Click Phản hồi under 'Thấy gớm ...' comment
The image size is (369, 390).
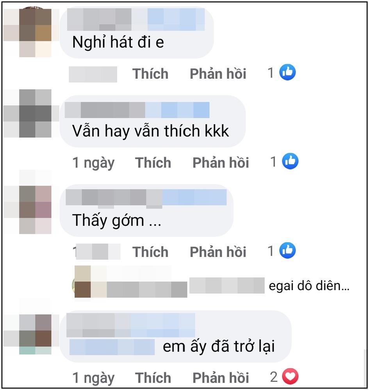click(218, 252)
